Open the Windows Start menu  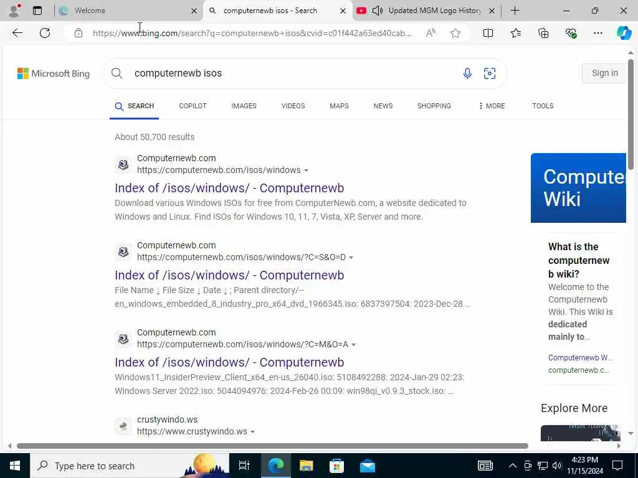pos(15,466)
